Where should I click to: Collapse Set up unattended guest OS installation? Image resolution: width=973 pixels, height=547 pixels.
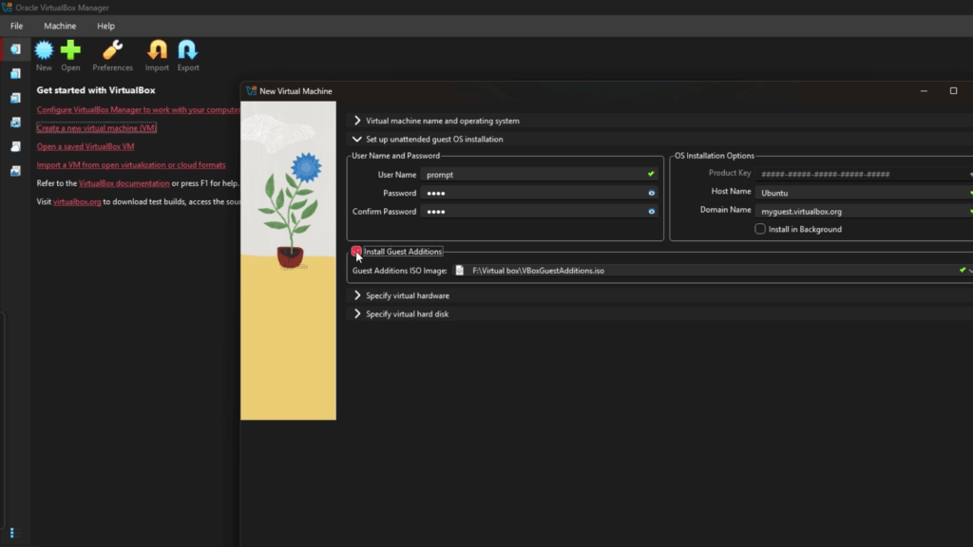coord(357,139)
